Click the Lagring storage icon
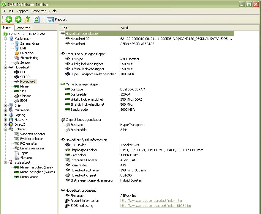 pos(11,115)
